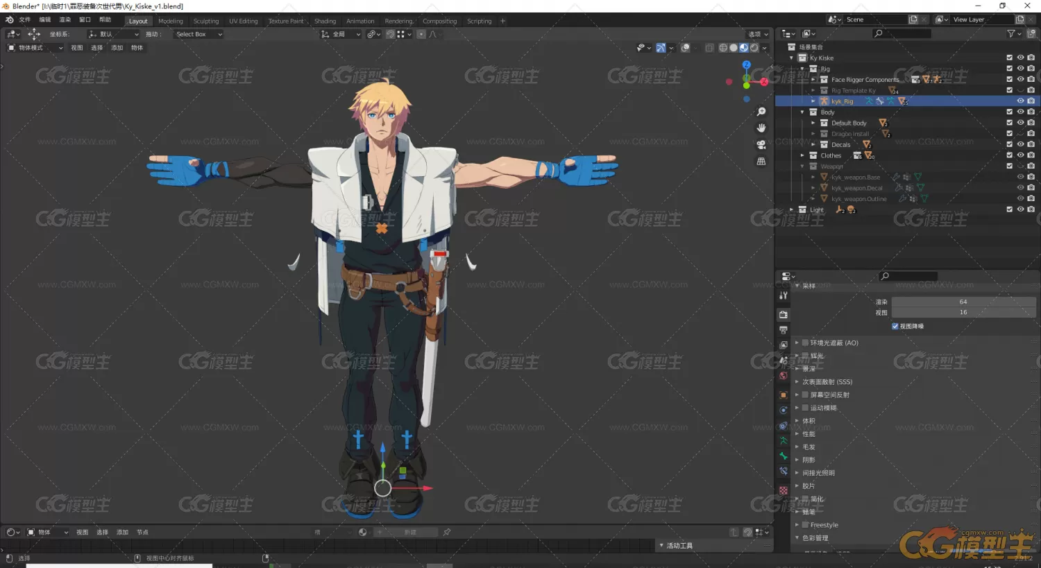Open the 物体模式 mode dropdown
The width and height of the screenshot is (1041, 568).
point(35,48)
